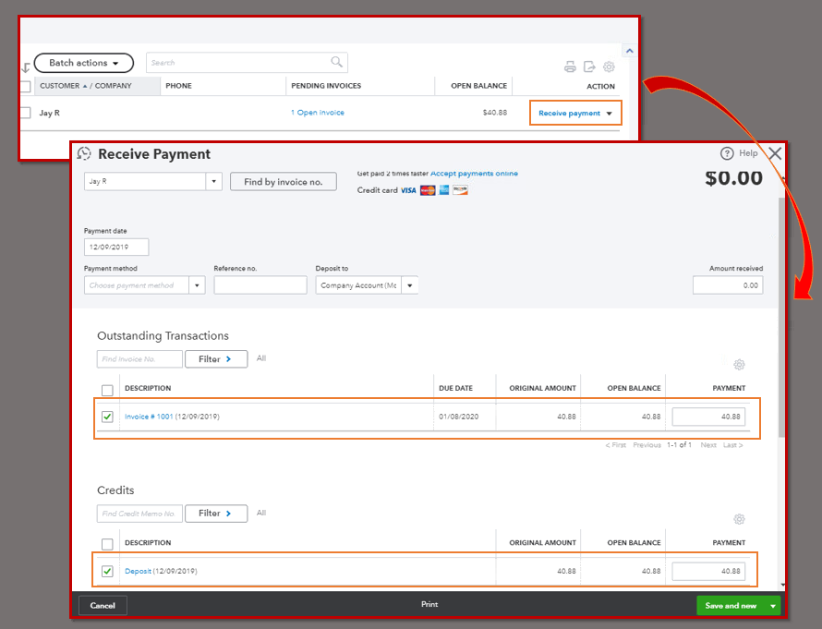This screenshot has width=822, height=629.
Task: Click Print in the footer bar
Action: (x=429, y=604)
